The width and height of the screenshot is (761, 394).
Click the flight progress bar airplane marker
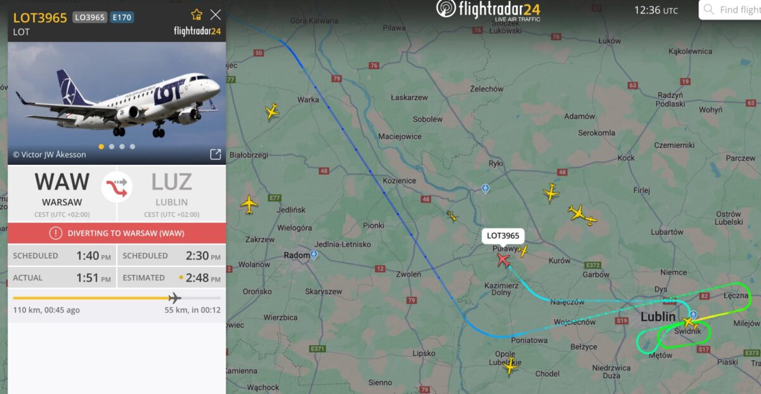tap(174, 298)
